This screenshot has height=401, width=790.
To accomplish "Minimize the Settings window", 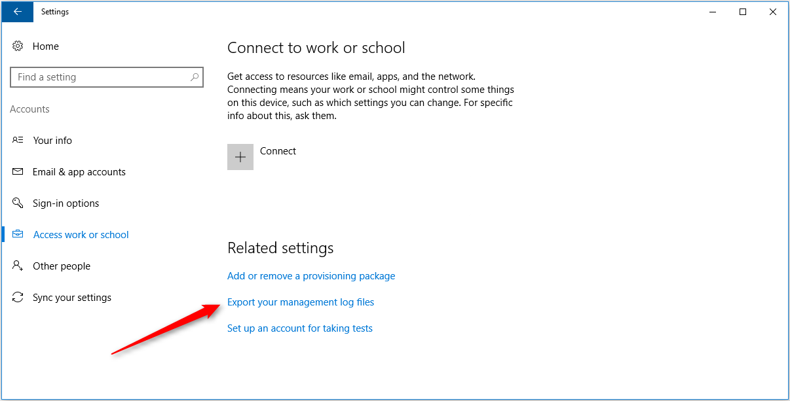I will coord(713,12).
